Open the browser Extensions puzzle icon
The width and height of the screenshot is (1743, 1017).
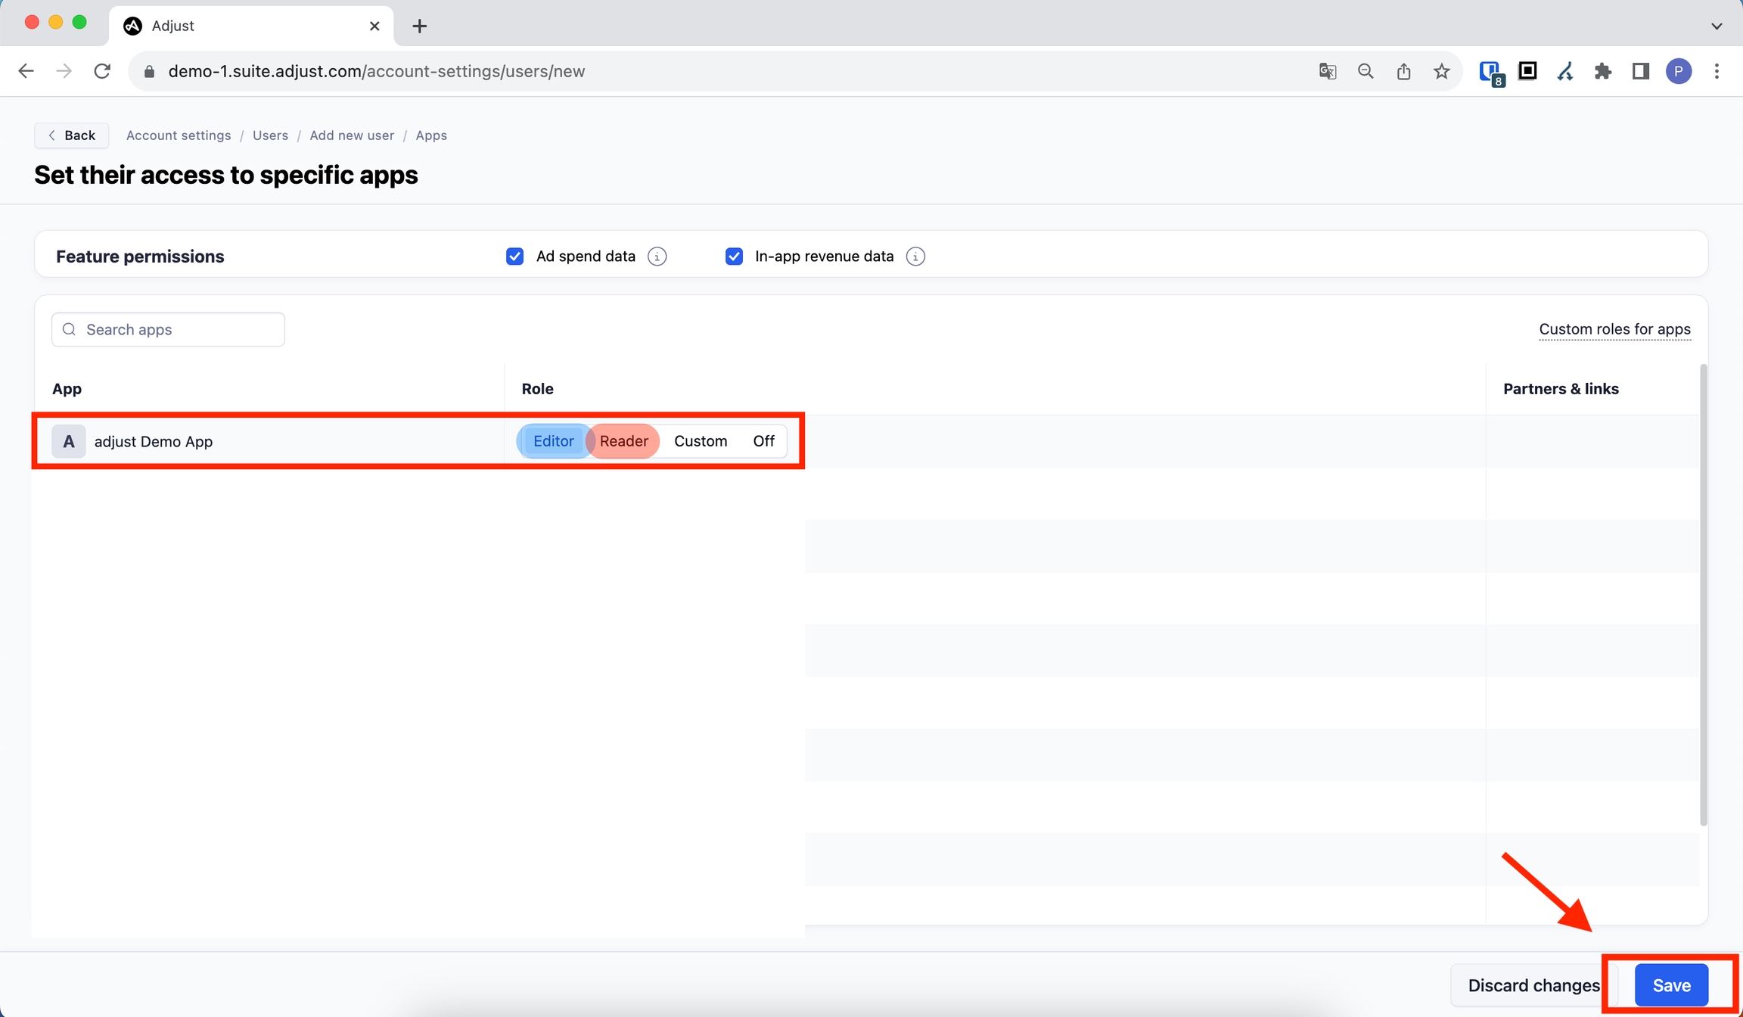click(x=1602, y=71)
